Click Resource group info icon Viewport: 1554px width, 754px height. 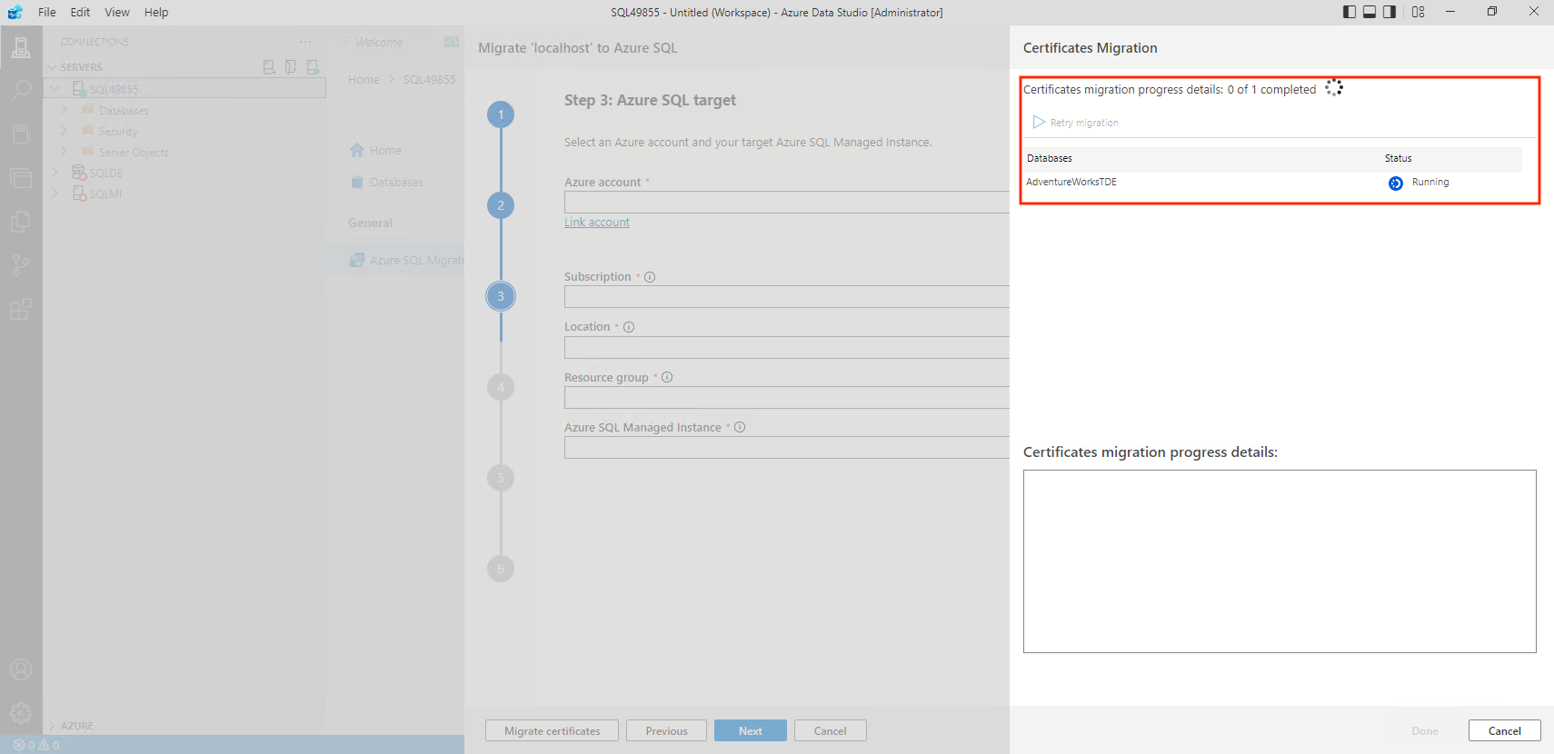click(667, 377)
